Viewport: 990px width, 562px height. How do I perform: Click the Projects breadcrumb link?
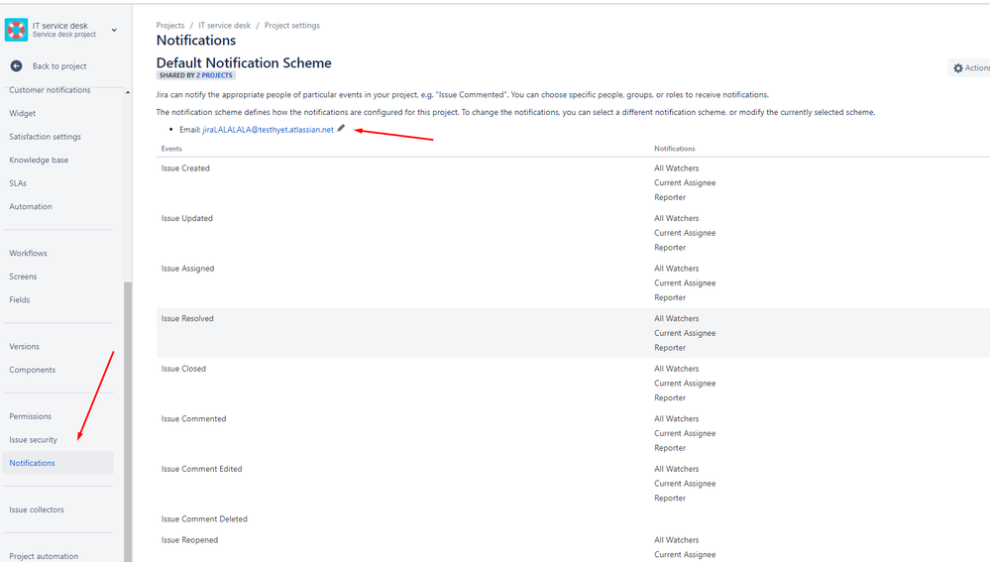tap(170, 26)
